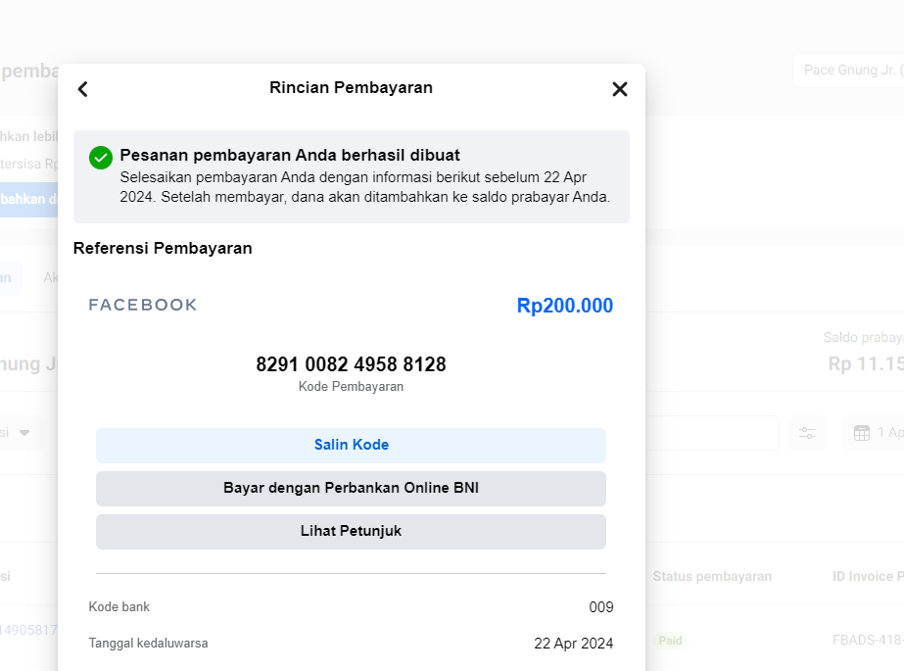Open the filter sliders icon behind dialog
Image resolution: width=904 pixels, height=671 pixels.
[x=807, y=433]
